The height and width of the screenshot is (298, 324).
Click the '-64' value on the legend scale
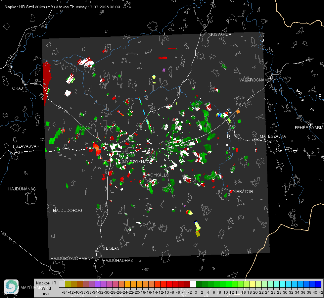coord(65,292)
